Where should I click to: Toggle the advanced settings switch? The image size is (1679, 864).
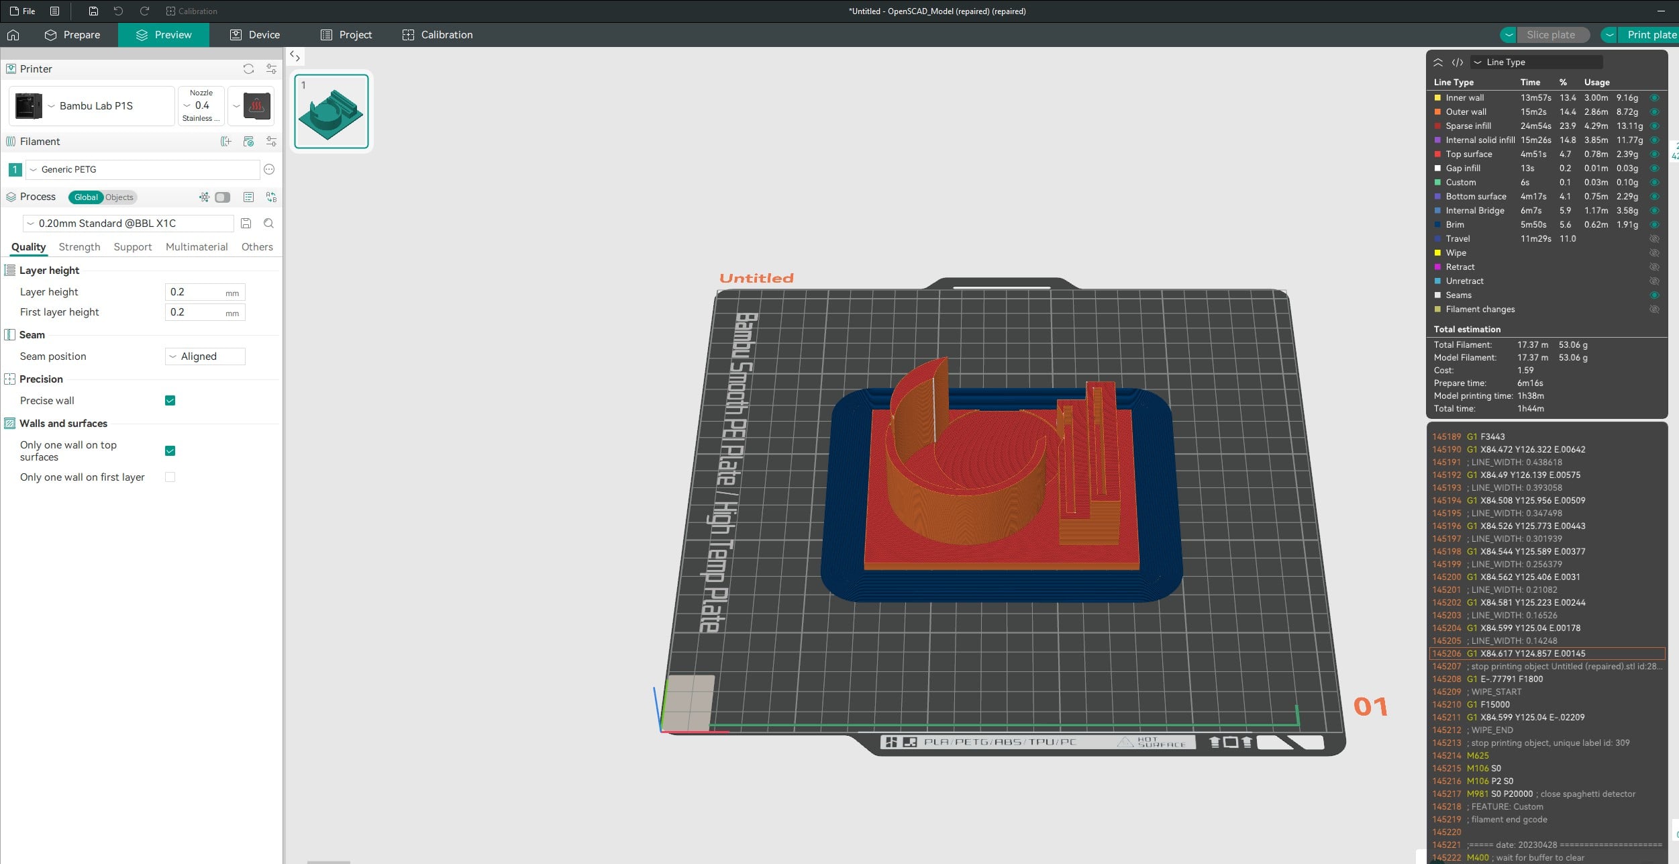[222, 197]
